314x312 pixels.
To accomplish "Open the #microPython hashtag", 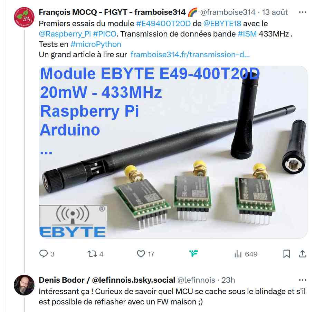I will point(96,44).
